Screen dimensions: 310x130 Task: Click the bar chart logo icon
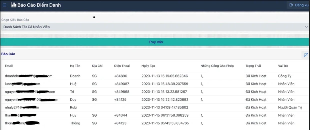coord(13,5)
